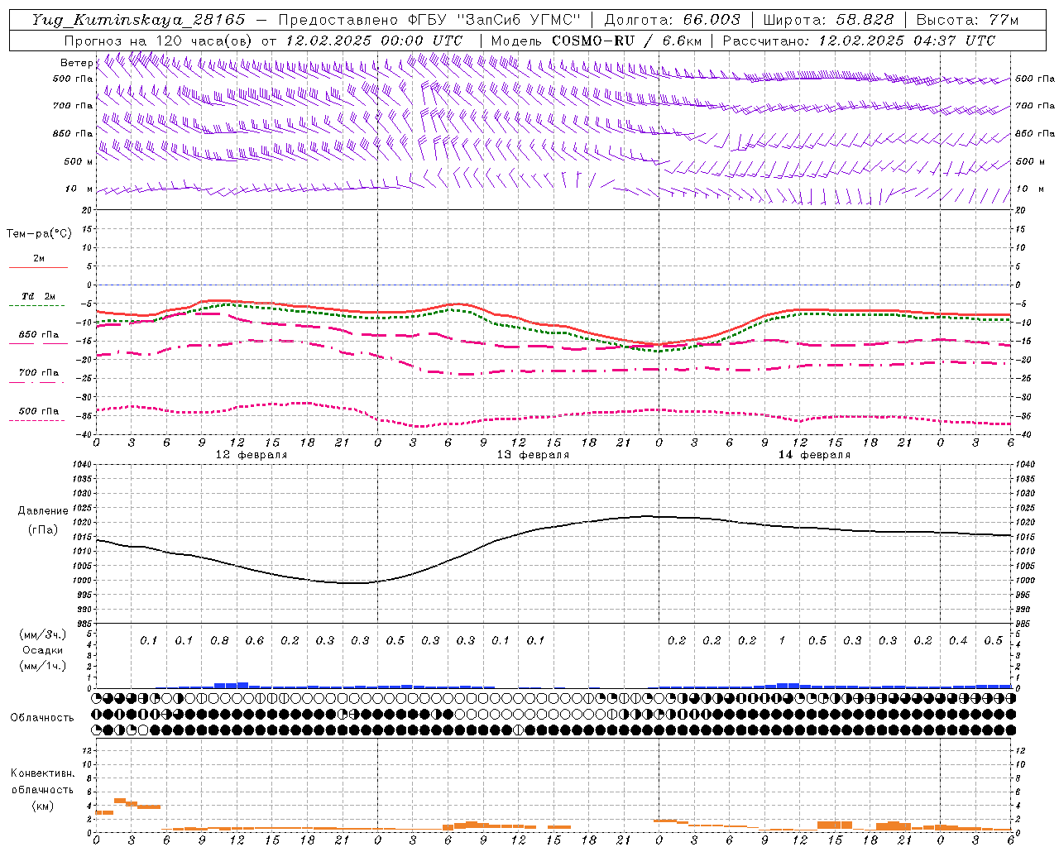Click the 'Облачность' cloudiness label
1059x847 pixels.
point(42,717)
